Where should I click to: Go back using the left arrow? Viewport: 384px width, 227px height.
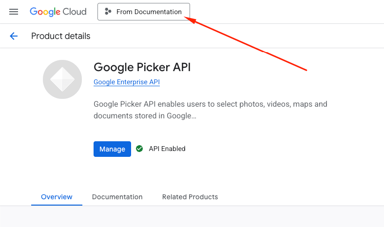tap(14, 36)
